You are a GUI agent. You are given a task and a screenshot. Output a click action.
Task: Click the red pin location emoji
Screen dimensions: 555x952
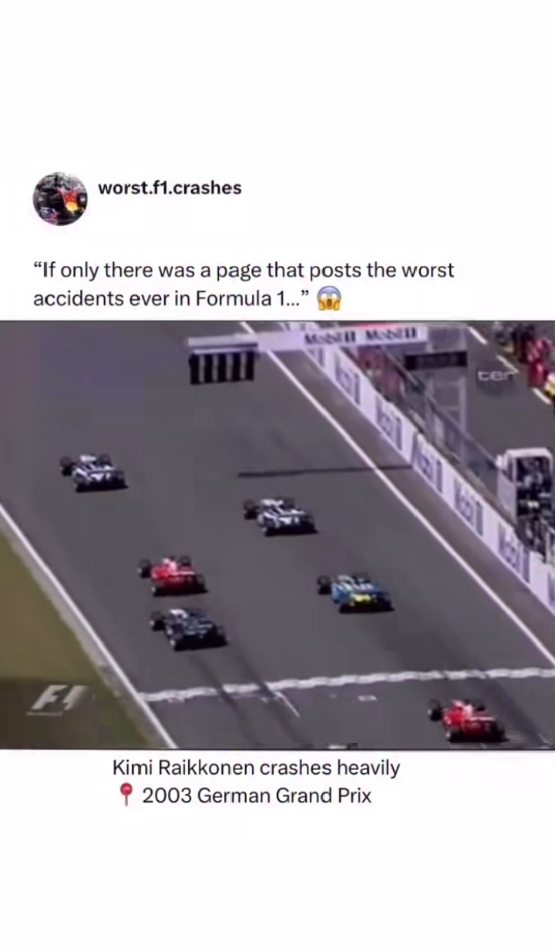(127, 795)
